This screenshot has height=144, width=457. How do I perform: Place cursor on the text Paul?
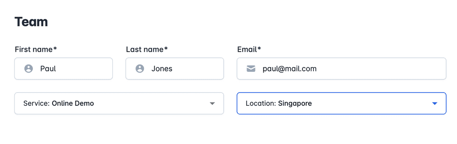(48, 69)
